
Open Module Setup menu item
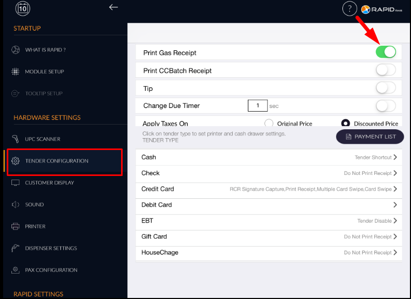click(44, 72)
